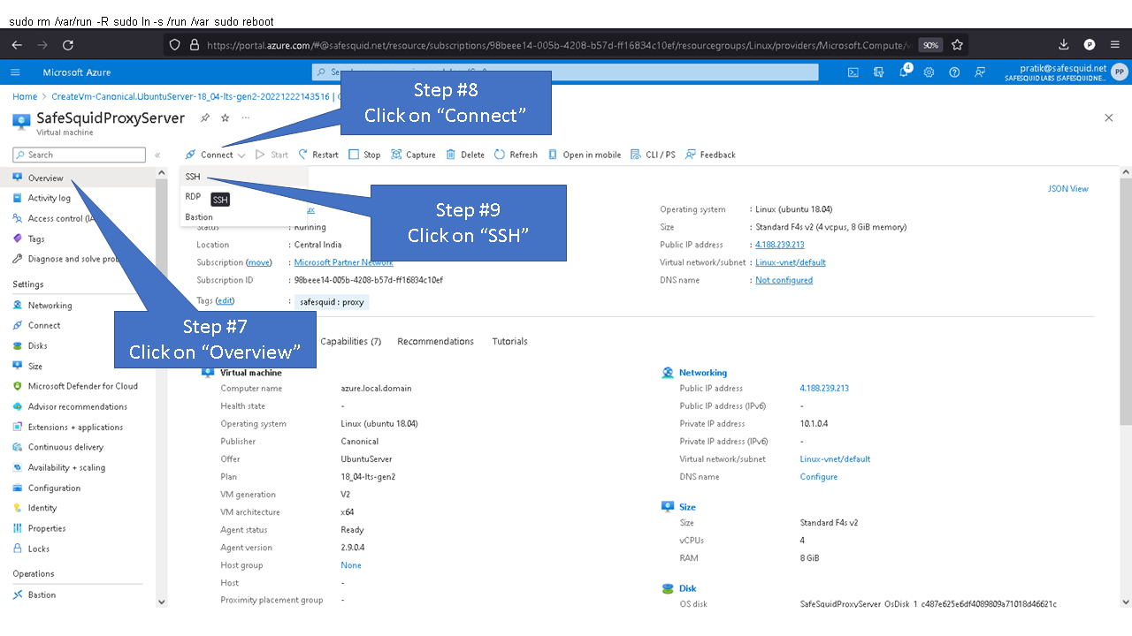Click the Restart toolbar button

(x=318, y=155)
